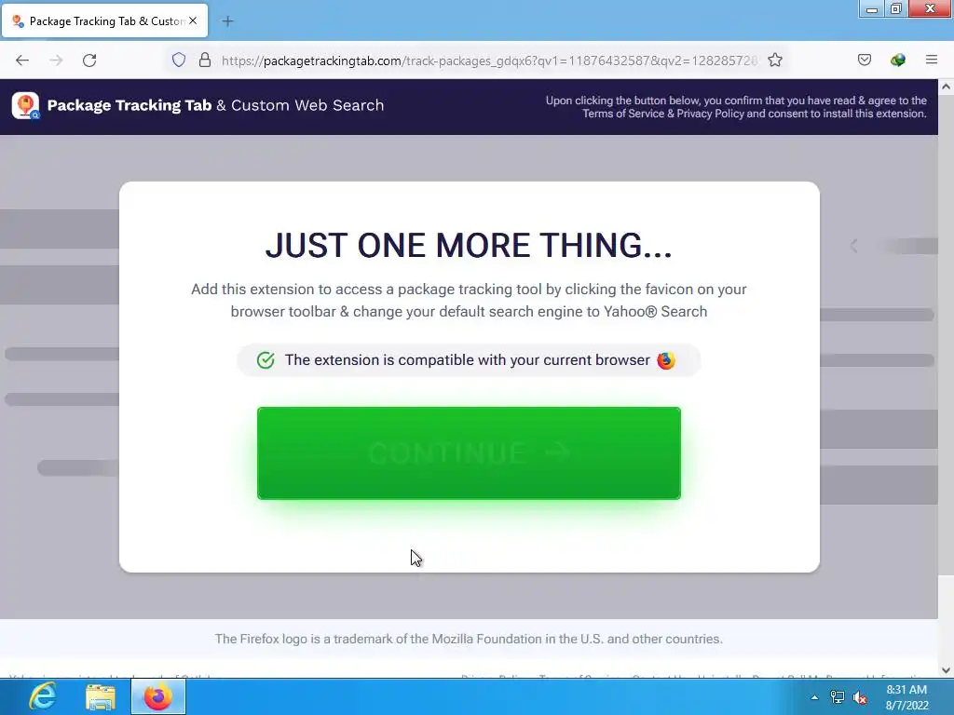Restore down the Firefox window
Image resolution: width=954 pixels, height=715 pixels.
point(895,9)
